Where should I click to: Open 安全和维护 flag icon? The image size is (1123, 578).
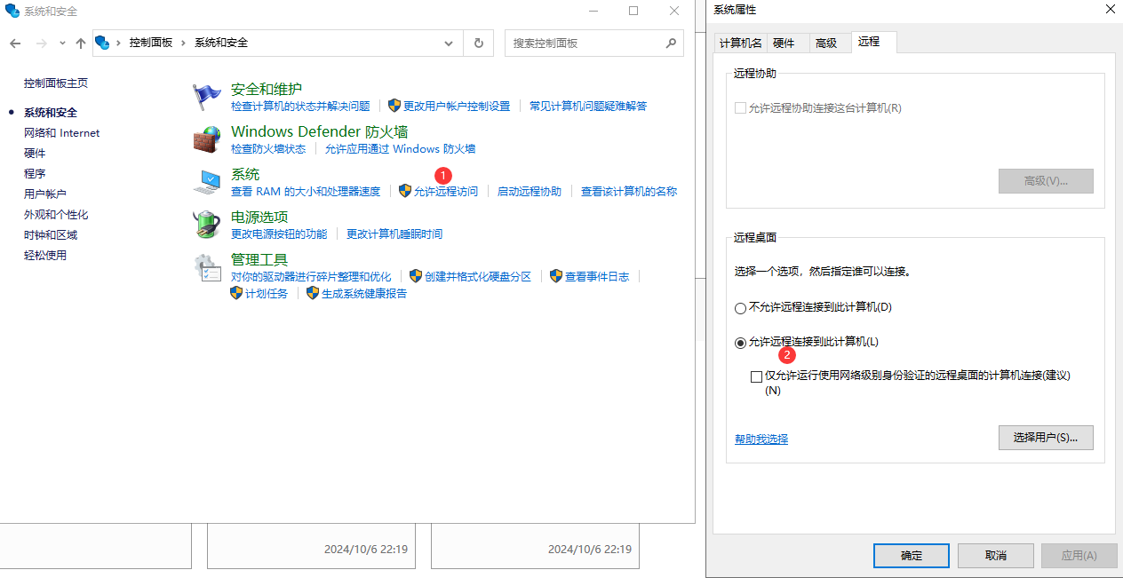point(206,96)
